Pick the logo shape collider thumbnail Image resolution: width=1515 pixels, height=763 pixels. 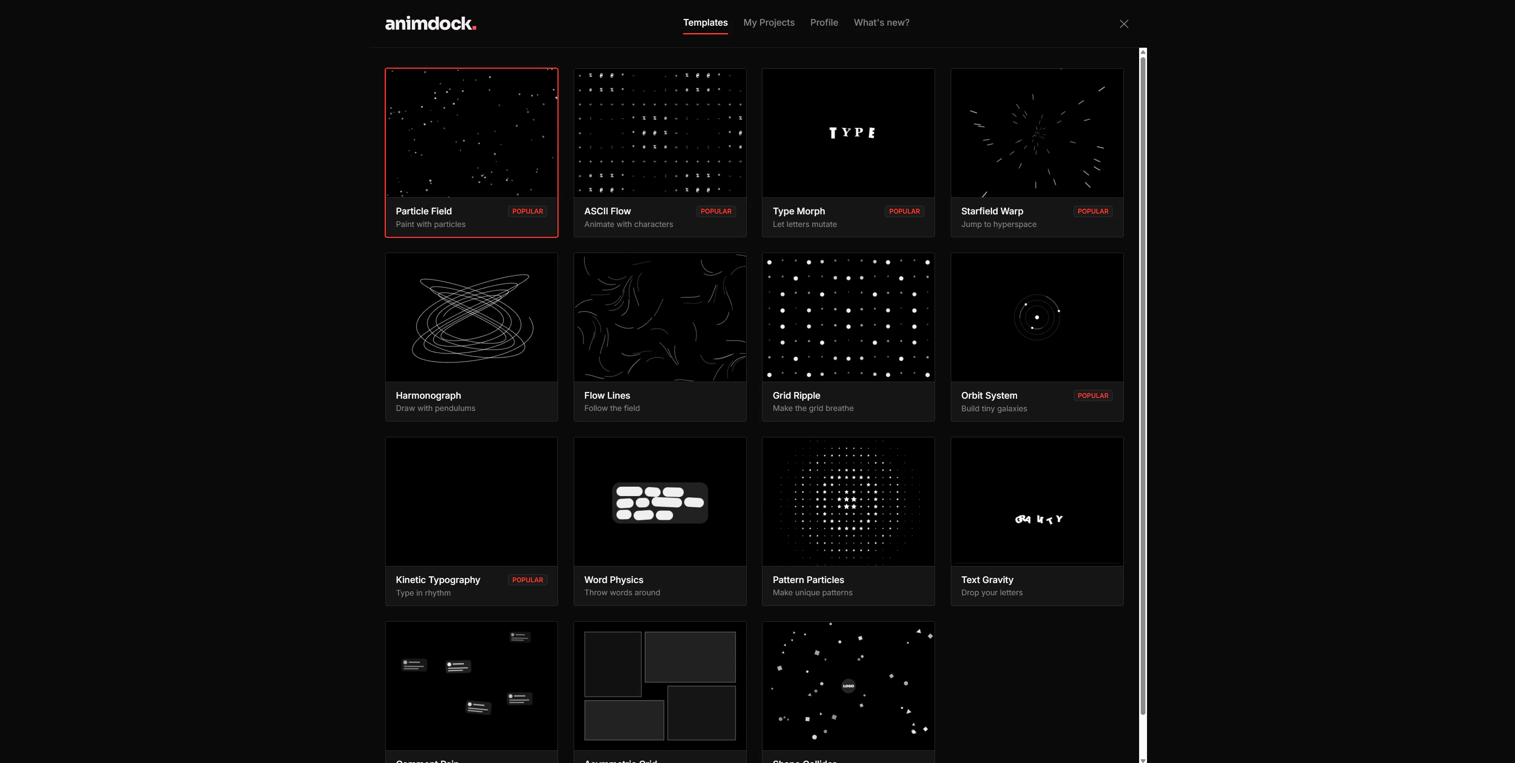tap(848, 686)
